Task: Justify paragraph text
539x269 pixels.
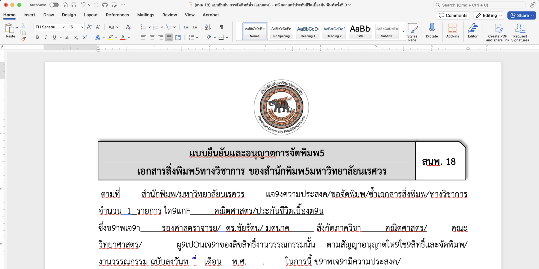Action: [169, 37]
